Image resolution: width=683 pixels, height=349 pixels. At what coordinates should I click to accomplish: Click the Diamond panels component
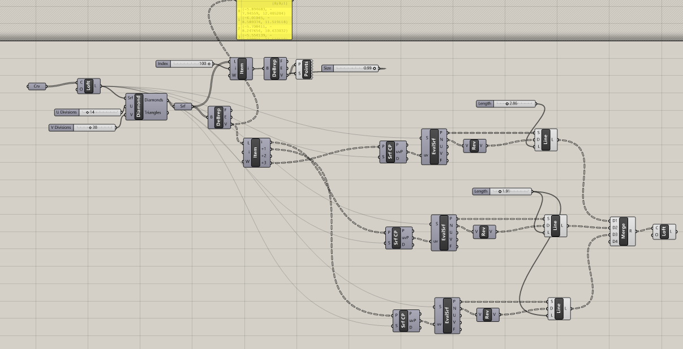139,106
